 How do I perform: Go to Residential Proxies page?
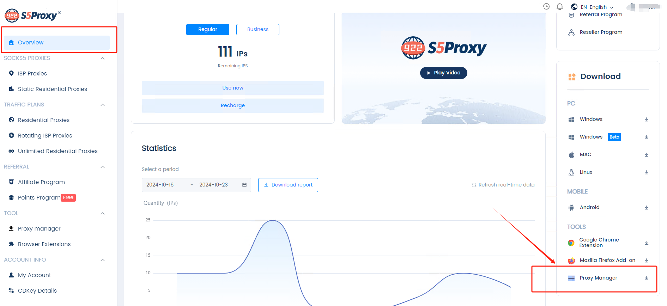(x=44, y=120)
